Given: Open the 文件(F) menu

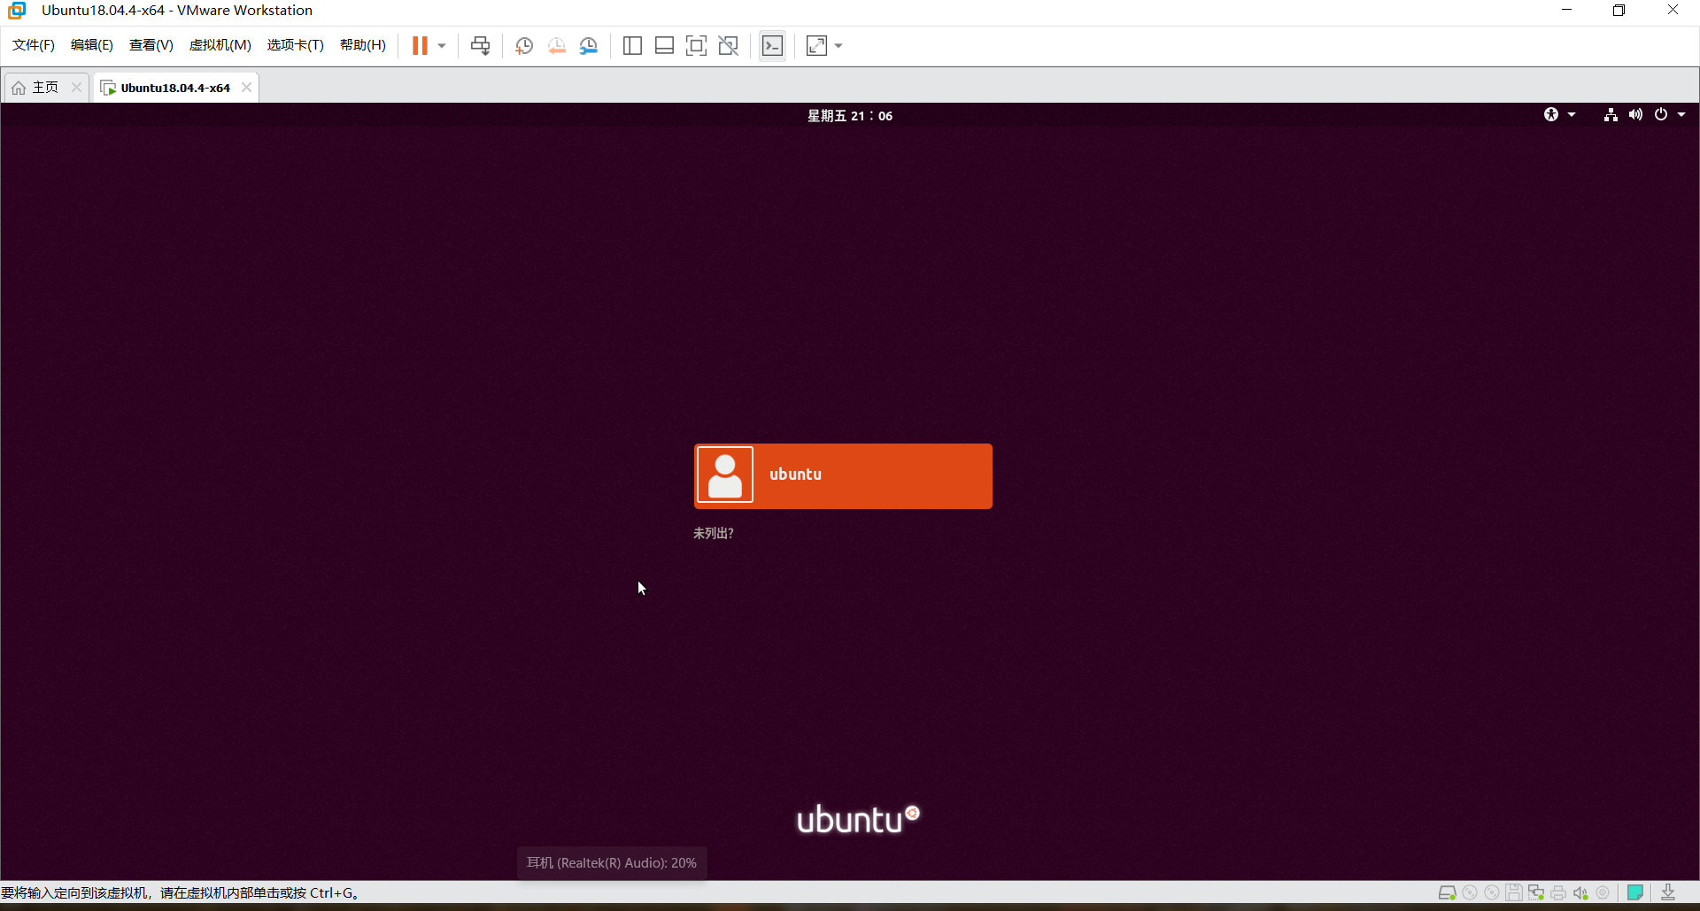Looking at the screenshot, I should pyautogui.click(x=34, y=45).
